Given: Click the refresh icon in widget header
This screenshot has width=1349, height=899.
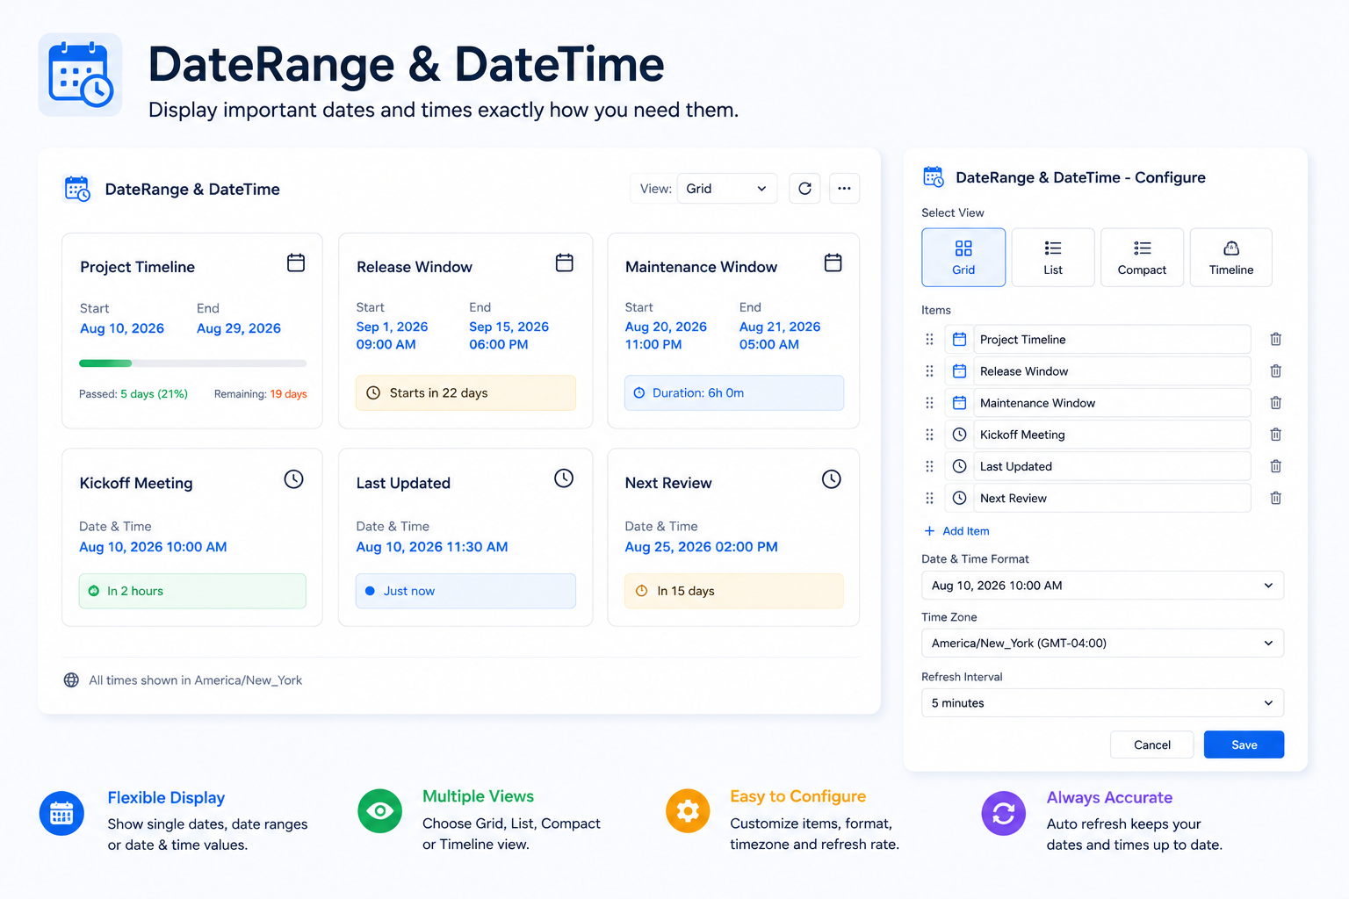Looking at the screenshot, I should pos(804,189).
